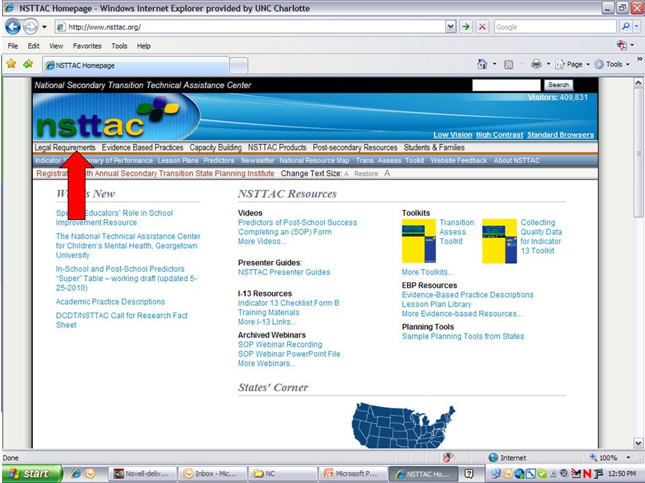This screenshot has width=645, height=483.
Task: Click the United States map graphic
Action: (x=403, y=427)
